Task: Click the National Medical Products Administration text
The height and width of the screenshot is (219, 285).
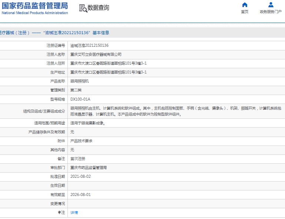Action: (35, 13)
